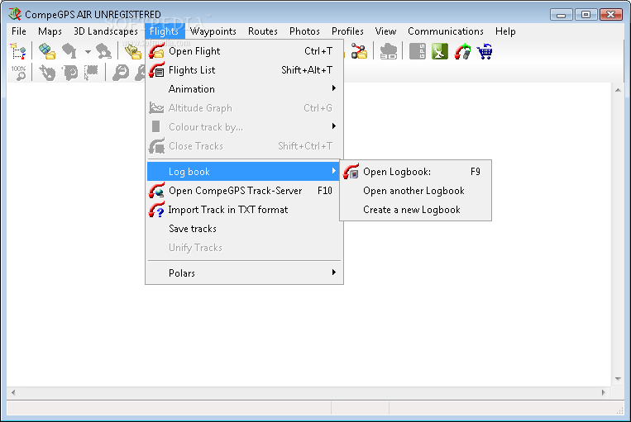
Task: Open the File menu
Action: coord(18,31)
